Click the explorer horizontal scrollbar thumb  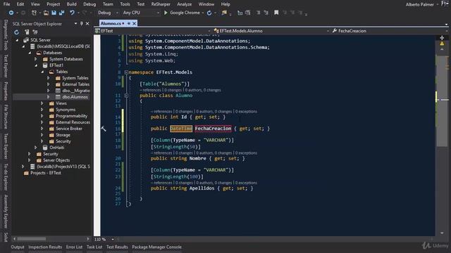coord(31,239)
